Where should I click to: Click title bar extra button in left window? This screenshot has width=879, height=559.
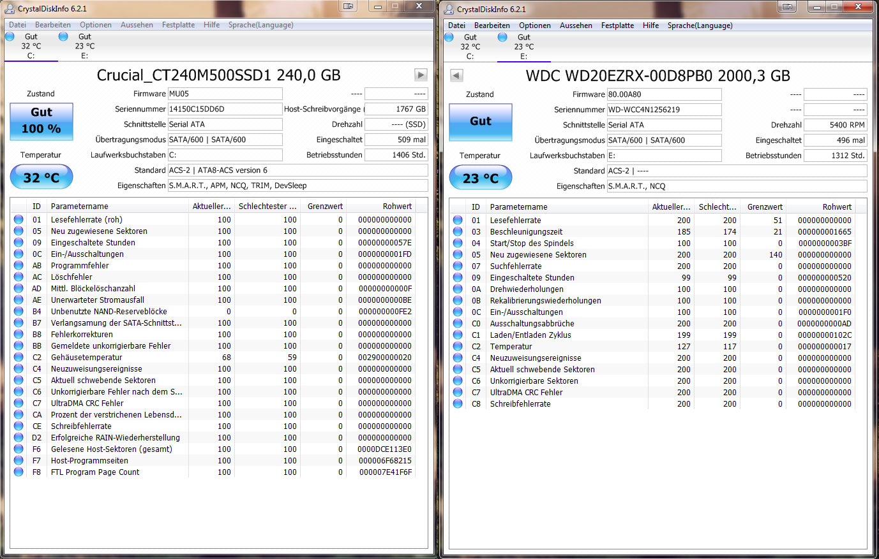(x=349, y=6)
